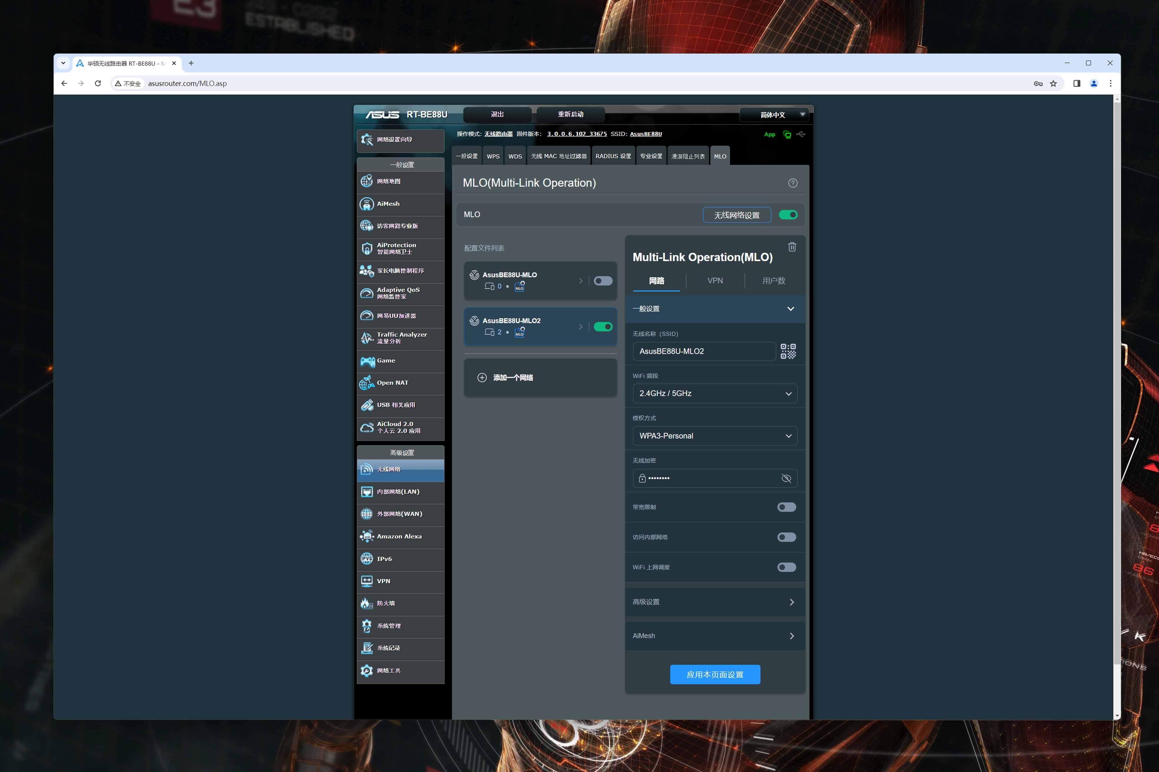
Task: Click the 无线网络设置 button
Action: [736, 215]
